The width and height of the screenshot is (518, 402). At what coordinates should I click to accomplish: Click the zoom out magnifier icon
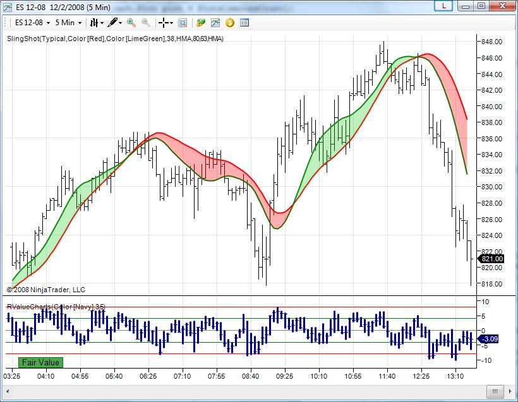146,23
